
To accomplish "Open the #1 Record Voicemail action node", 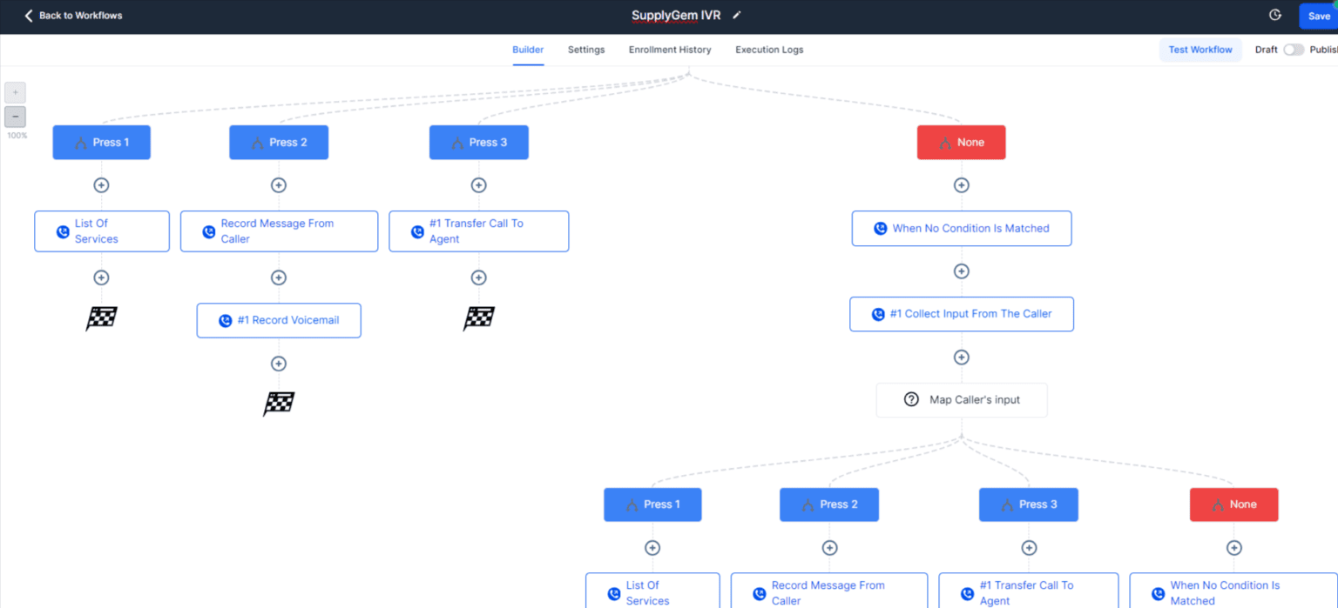I will [x=279, y=320].
